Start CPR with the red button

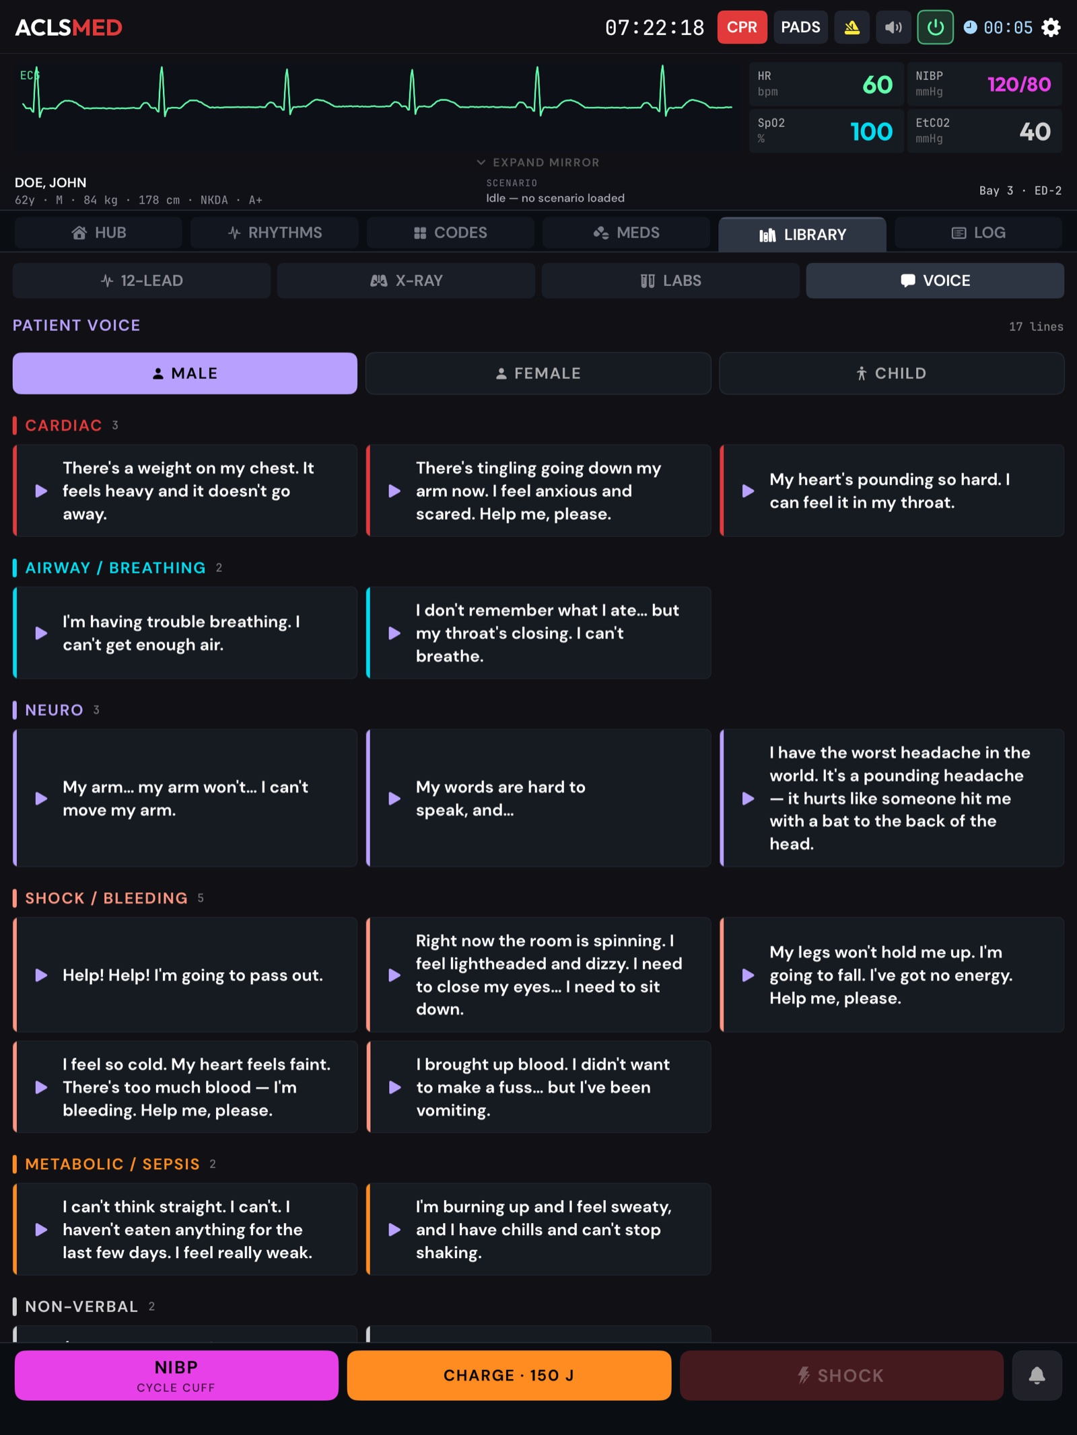pyautogui.click(x=742, y=28)
